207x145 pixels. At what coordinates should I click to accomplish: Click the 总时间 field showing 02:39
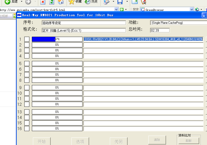coord(160,30)
